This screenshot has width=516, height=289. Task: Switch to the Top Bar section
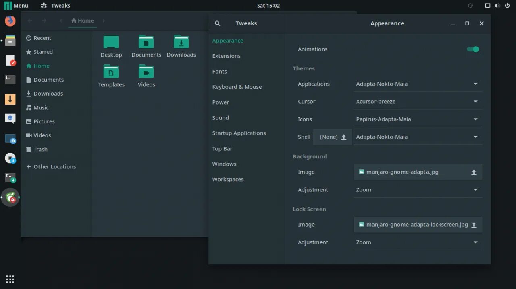246,149
